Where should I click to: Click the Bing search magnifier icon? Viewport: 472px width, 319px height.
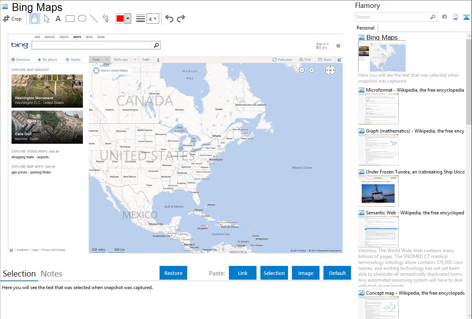click(x=156, y=45)
